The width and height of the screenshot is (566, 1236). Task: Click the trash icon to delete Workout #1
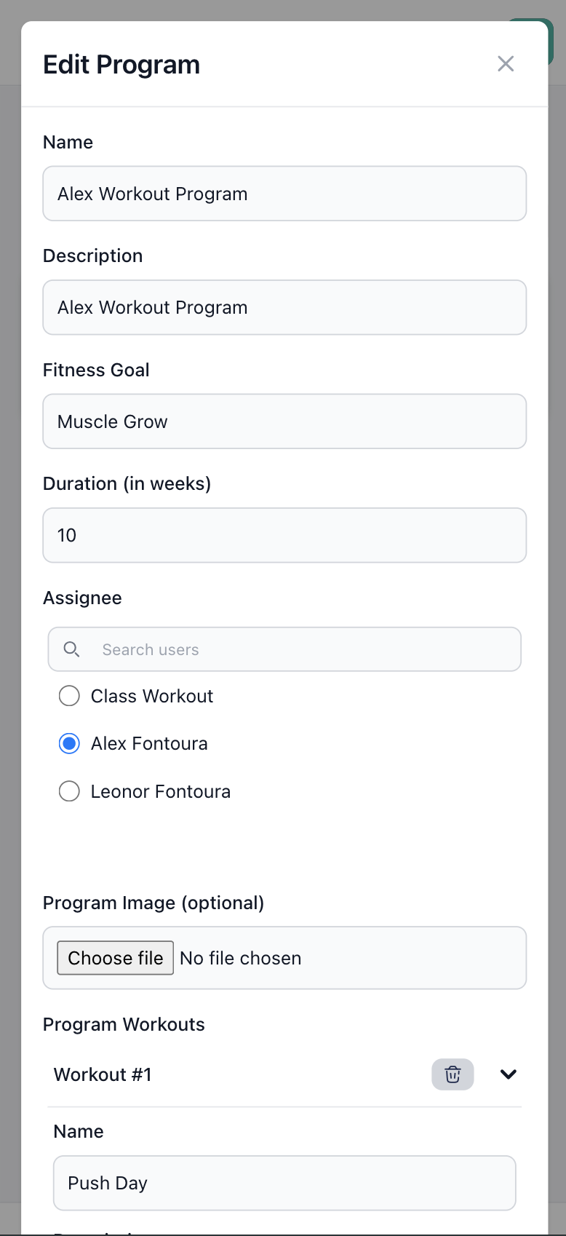click(x=453, y=1074)
